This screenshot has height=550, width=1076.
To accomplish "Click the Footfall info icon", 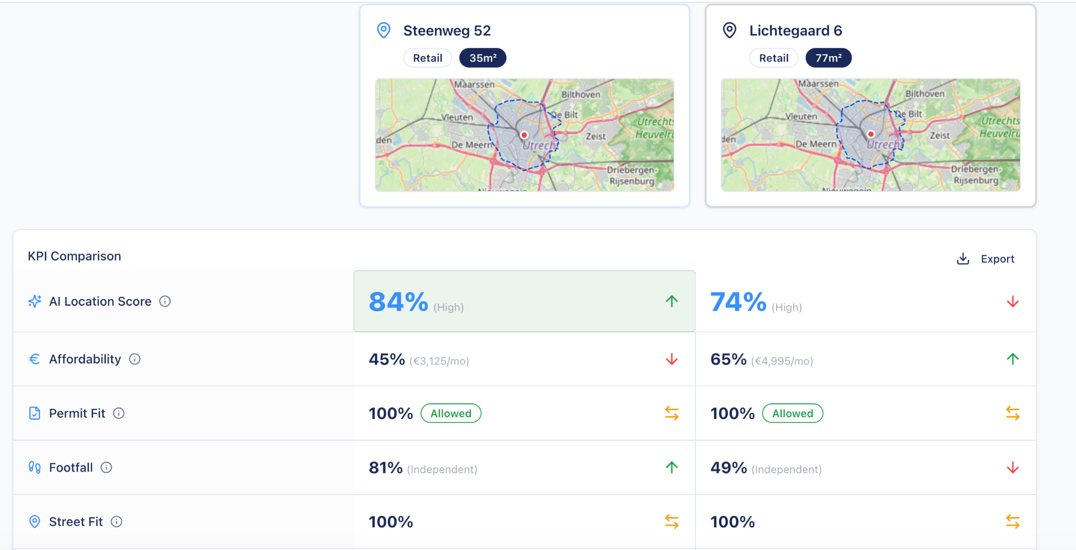I will click(106, 468).
